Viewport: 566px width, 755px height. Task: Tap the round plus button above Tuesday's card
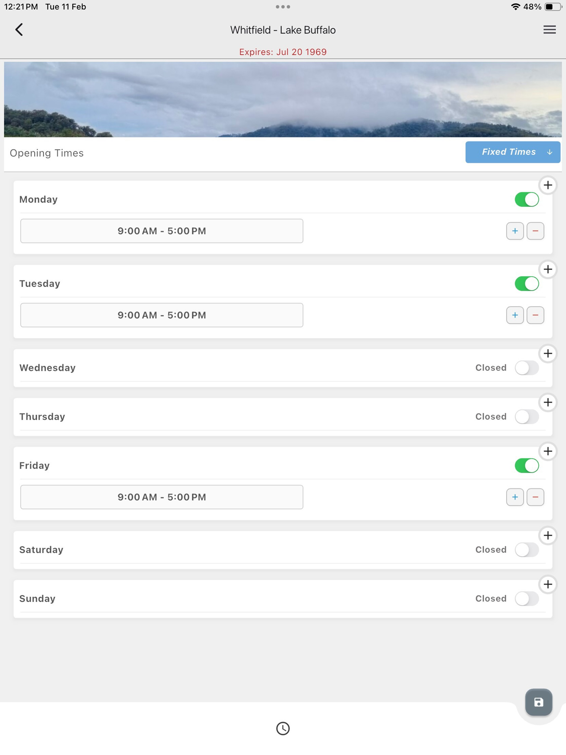(547, 269)
